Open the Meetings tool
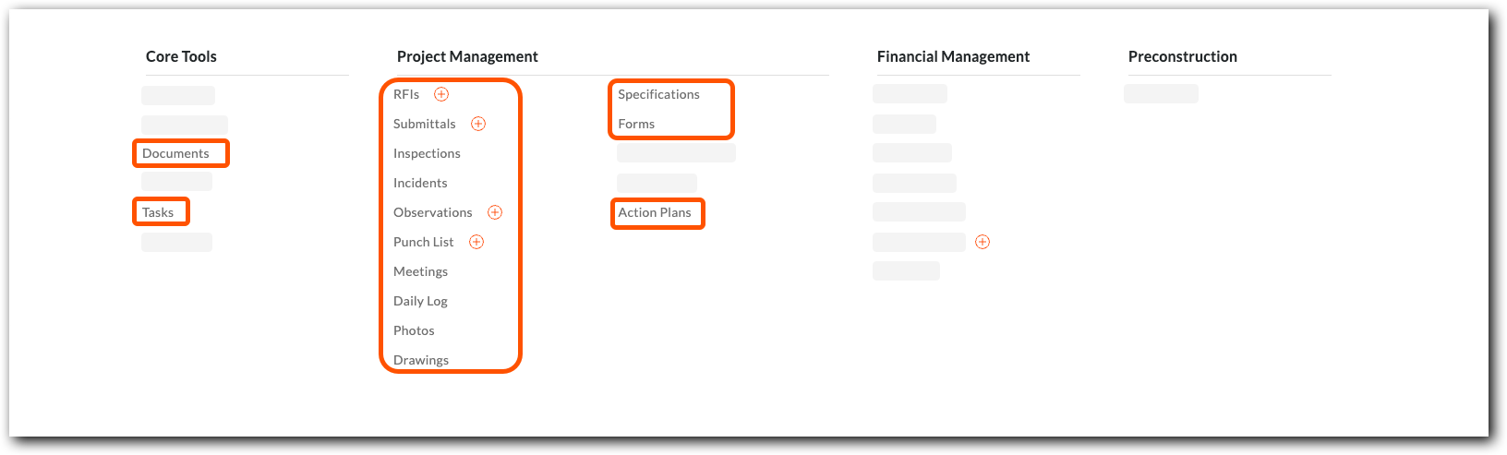The width and height of the screenshot is (1507, 455). pos(420,271)
